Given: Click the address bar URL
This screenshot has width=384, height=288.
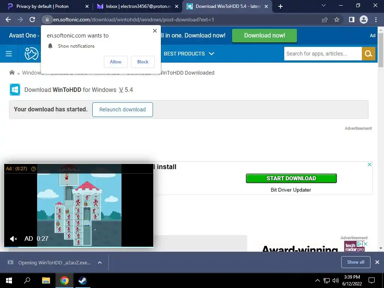Looking at the screenshot, I should click(133, 19).
